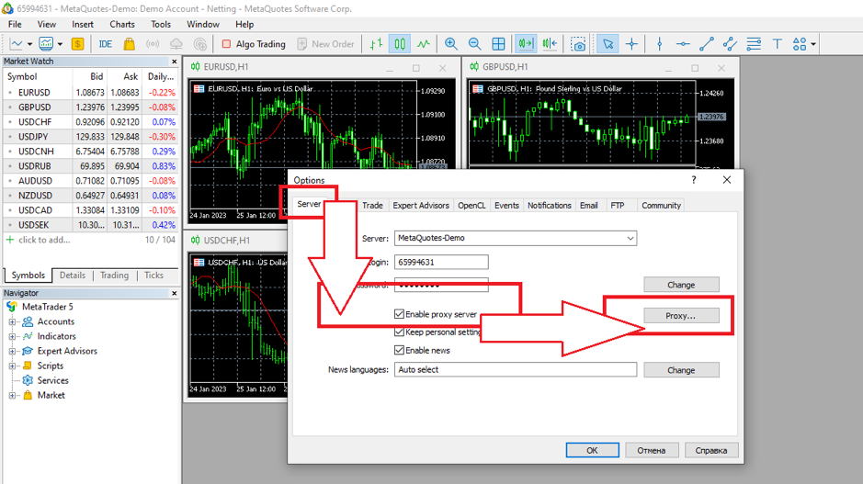Click the Options dialog question mark help
Viewport: 863px width, 484px height.
tap(694, 180)
